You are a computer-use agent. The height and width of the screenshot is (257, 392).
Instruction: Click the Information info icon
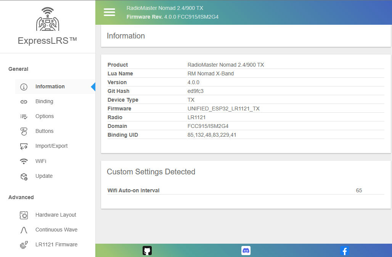click(x=24, y=86)
